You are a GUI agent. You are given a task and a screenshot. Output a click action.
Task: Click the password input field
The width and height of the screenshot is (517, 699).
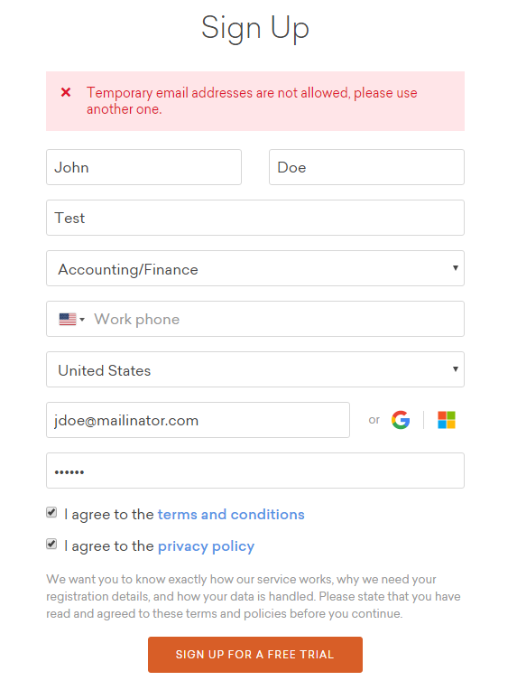[x=255, y=471]
